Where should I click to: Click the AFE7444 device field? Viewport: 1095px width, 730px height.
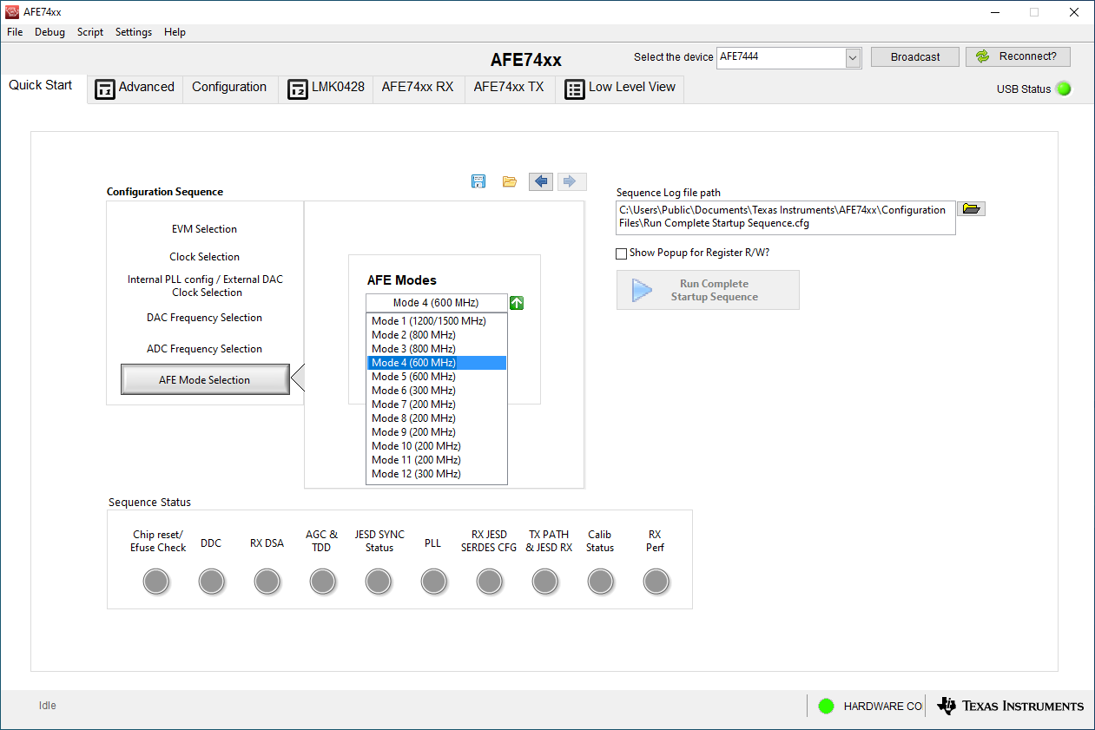781,57
